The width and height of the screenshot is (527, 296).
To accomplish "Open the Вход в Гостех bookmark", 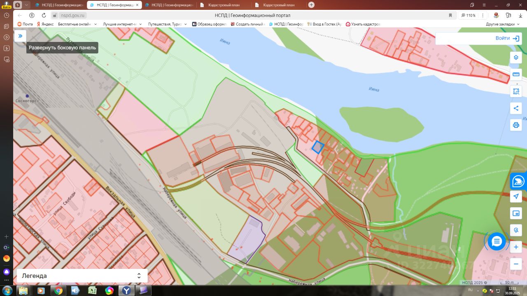I will [x=324, y=24].
